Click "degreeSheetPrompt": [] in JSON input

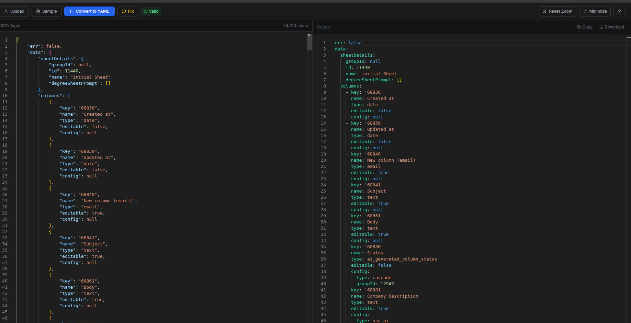click(x=79, y=83)
